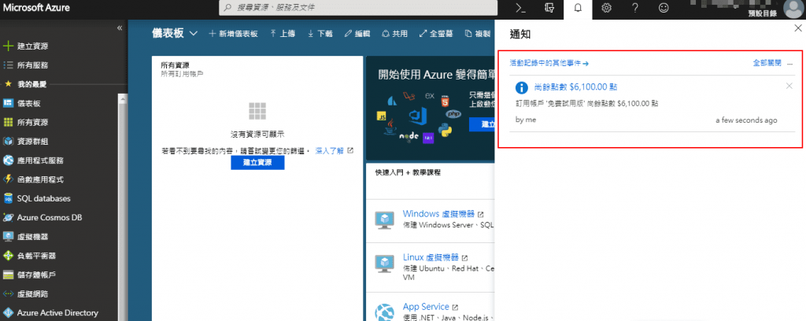The image size is (806, 321).
Task: Open 應用程式服務 in the sidebar
Action: click(40, 160)
